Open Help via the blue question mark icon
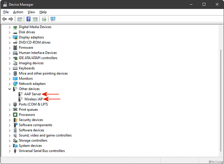The image size is (224, 164). pos(28,19)
